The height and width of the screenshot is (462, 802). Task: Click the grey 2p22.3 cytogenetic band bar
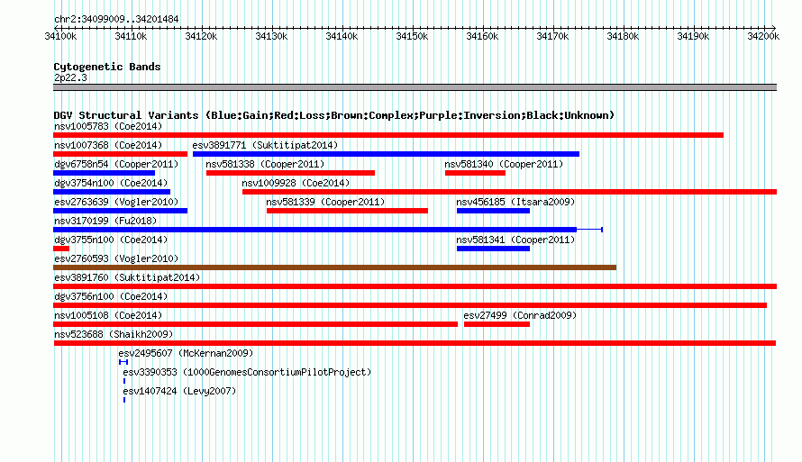click(x=415, y=87)
